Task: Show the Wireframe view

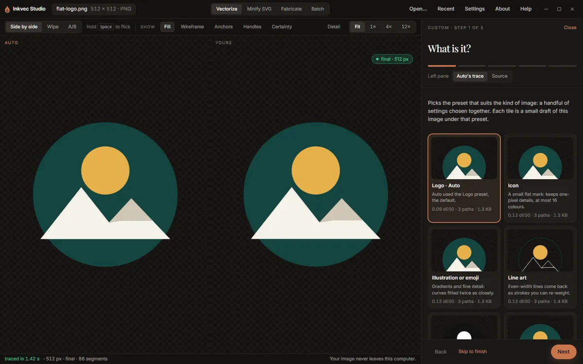Action: pyautogui.click(x=192, y=27)
